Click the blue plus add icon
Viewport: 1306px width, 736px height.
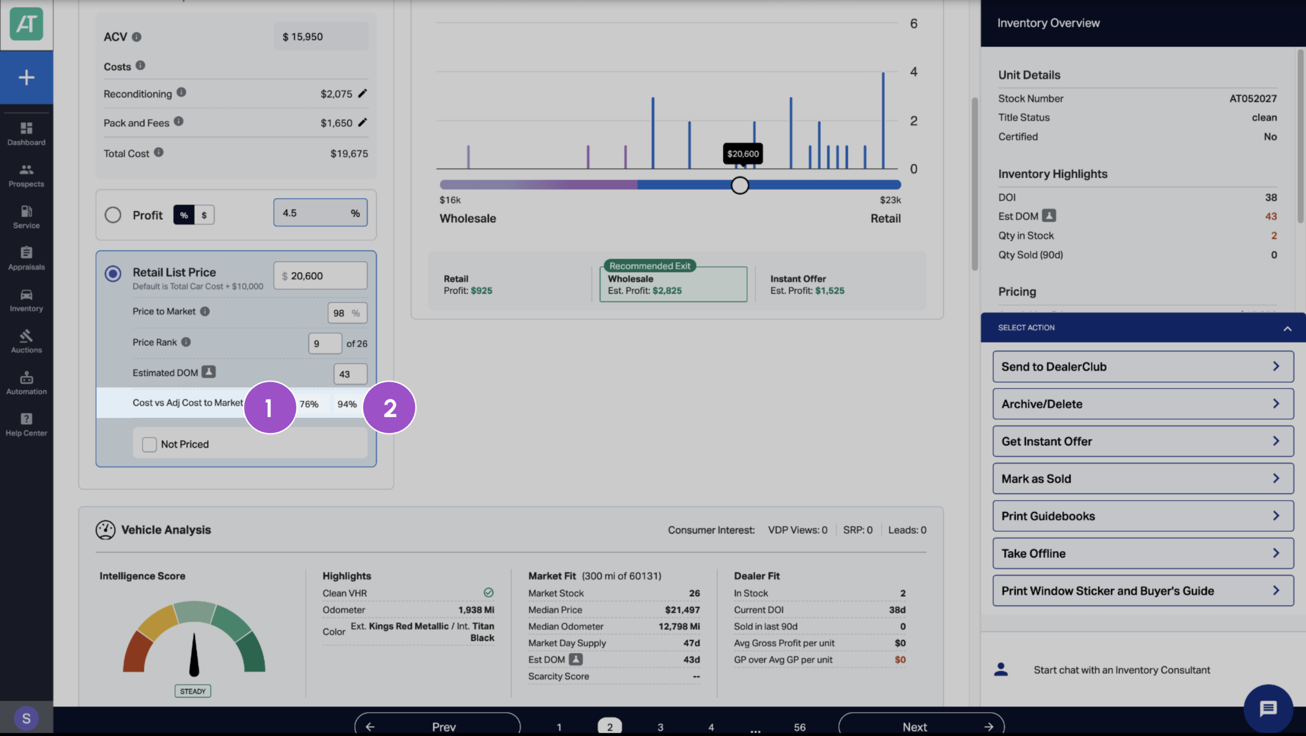pyautogui.click(x=27, y=77)
